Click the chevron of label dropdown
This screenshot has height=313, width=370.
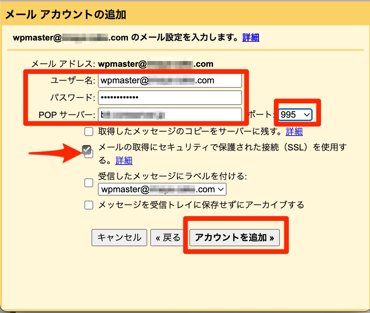coord(221,189)
